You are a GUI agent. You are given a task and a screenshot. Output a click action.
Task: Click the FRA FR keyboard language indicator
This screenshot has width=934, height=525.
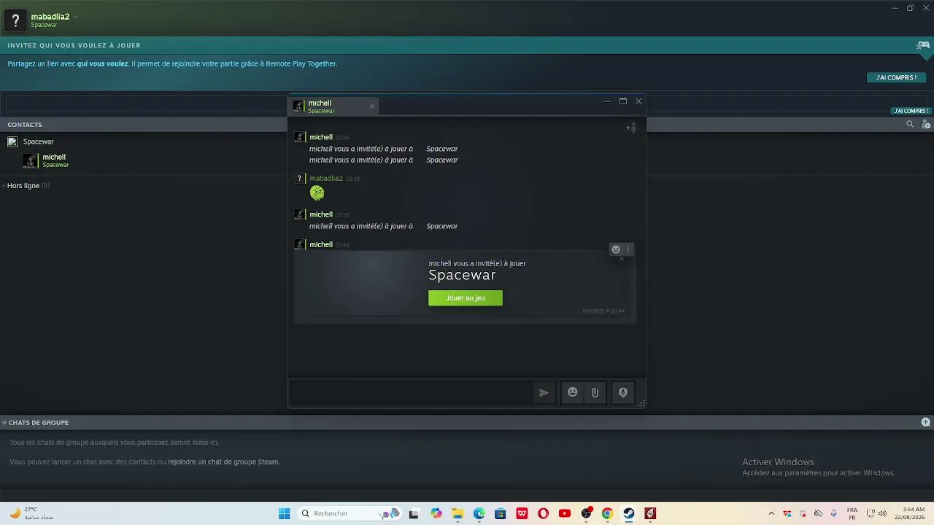[x=852, y=513]
